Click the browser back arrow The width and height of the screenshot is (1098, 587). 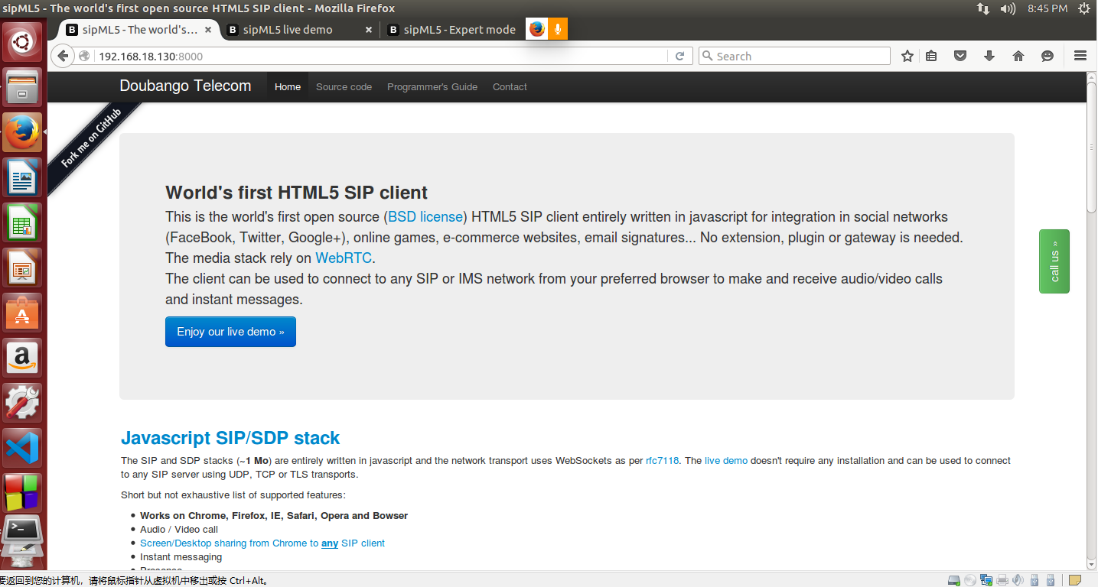pos(64,56)
